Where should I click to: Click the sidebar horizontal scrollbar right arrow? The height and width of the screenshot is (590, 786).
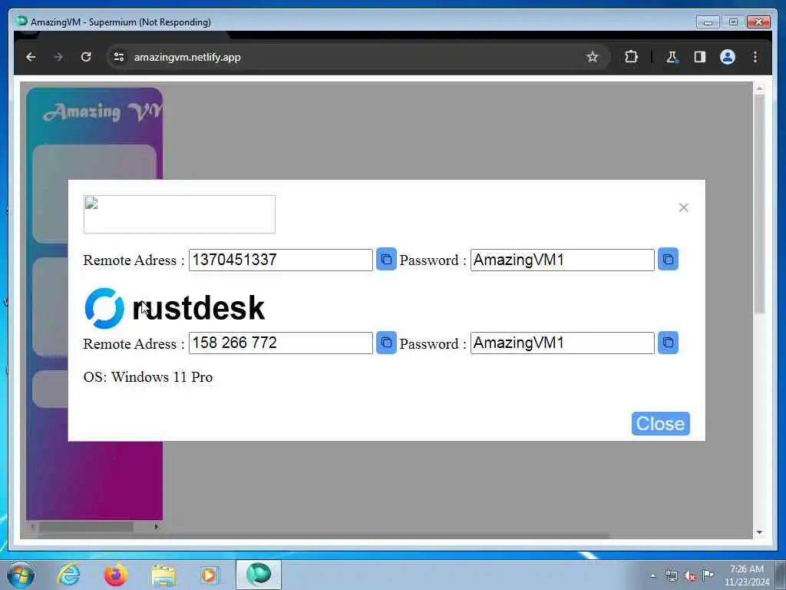coord(157,527)
